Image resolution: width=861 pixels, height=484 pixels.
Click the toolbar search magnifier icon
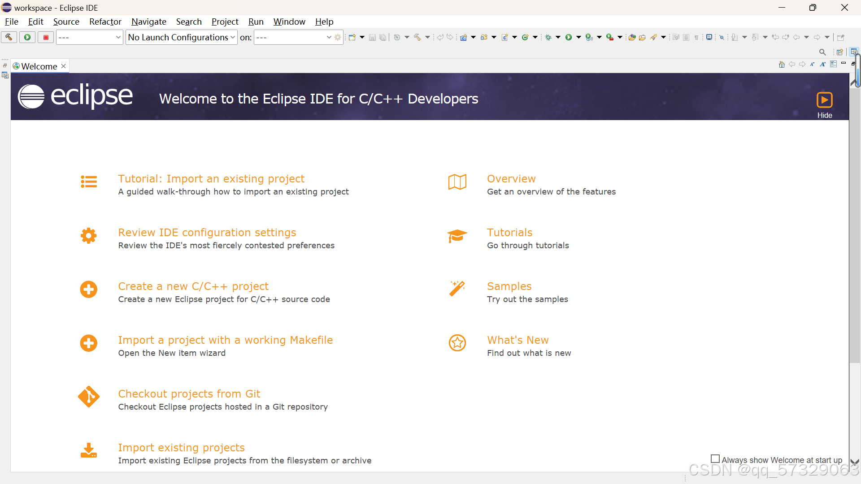coord(822,52)
